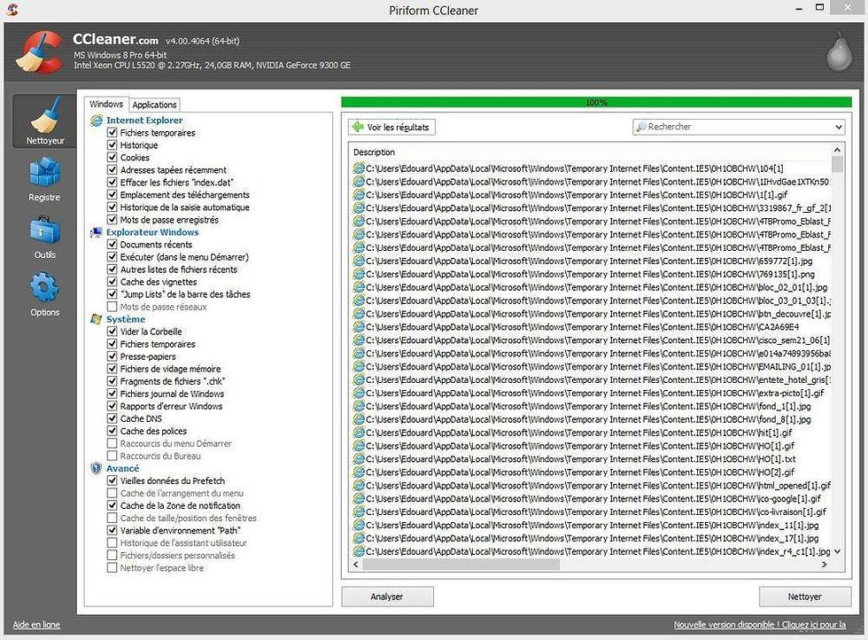Screen dimensions: 868x640
Task: Click the Explorateur Windows category icon
Action: pos(97,232)
